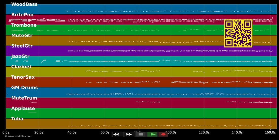Select the Clarinet track label
The width and height of the screenshot is (279, 140).
pos(21,67)
